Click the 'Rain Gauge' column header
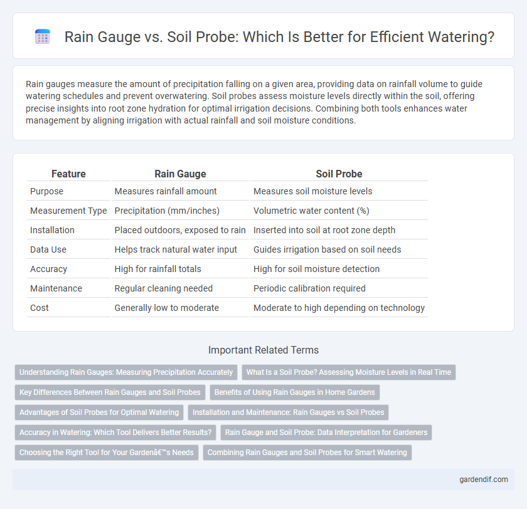The image size is (527, 509). (x=180, y=174)
